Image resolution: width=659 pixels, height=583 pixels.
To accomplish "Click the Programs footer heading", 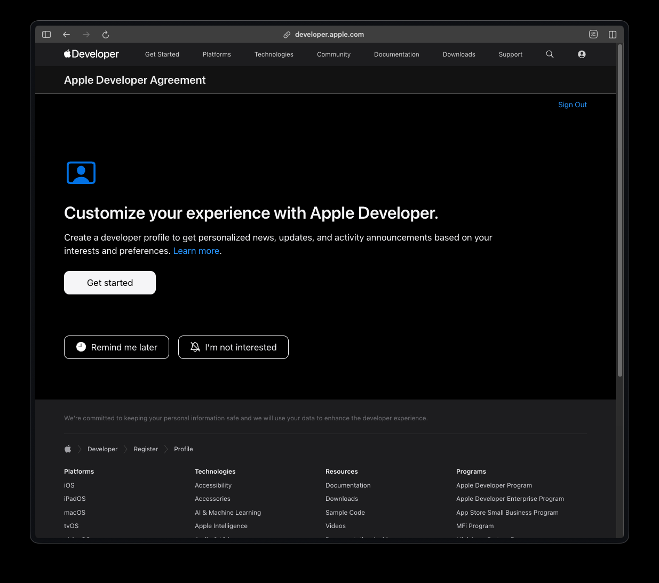I will (471, 472).
